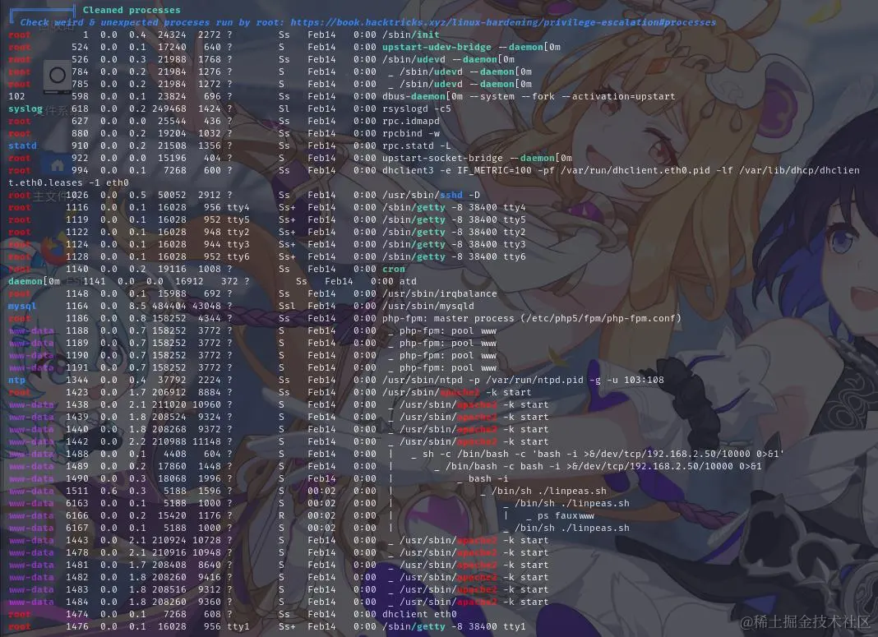The height and width of the screenshot is (637, 878).
Task: Select the wrapped 't.eth0.leases -1 eth0' text
Action: click(68, 182)
